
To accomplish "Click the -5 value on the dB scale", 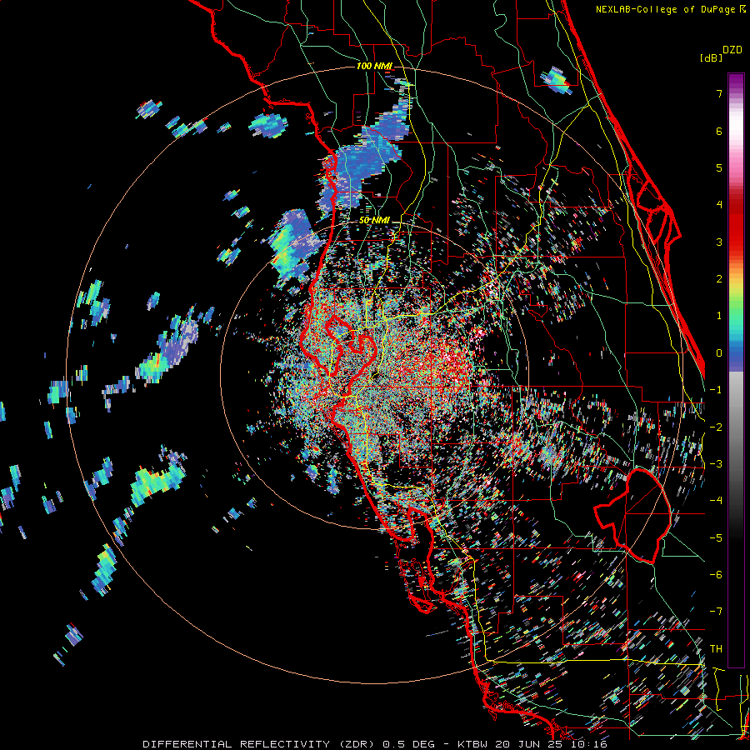I will pos(716,538).
